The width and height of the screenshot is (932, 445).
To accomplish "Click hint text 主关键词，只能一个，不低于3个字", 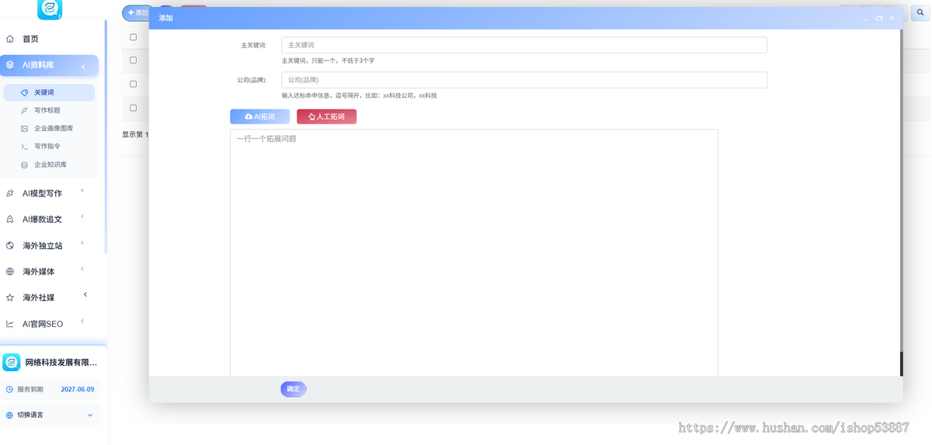I will coord(328,61).
